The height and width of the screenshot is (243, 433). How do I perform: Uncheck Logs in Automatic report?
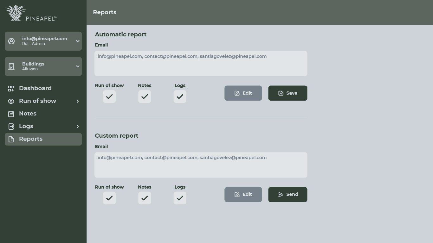pyautogui.click(x=180, y=97)
